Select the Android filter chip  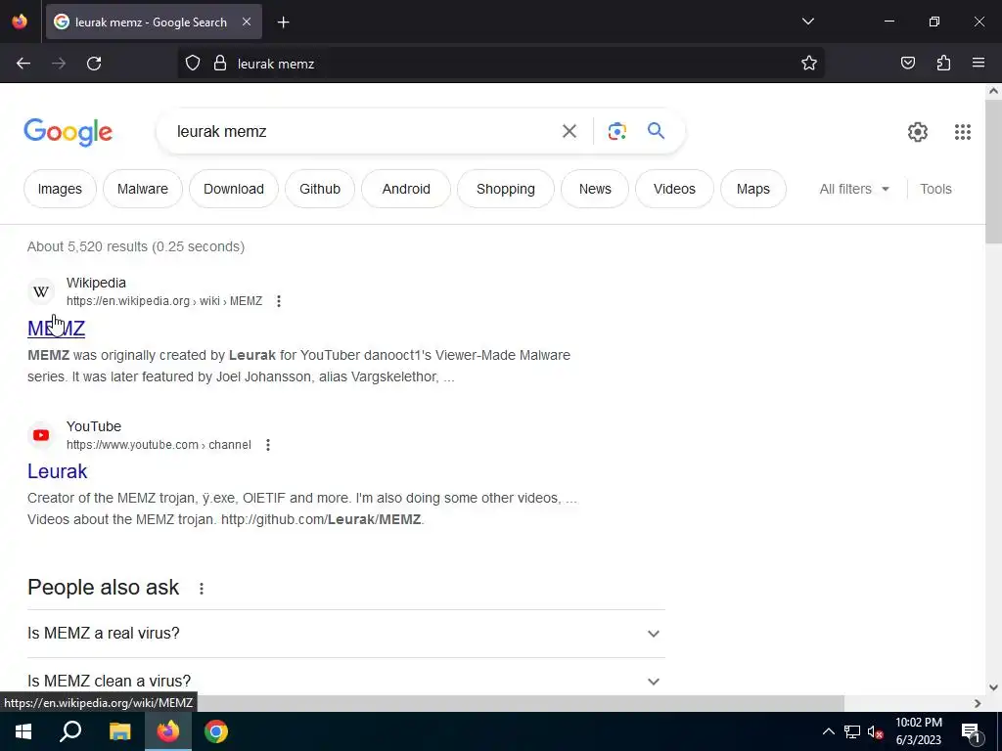pyautogui.click(x=406, y=189)
